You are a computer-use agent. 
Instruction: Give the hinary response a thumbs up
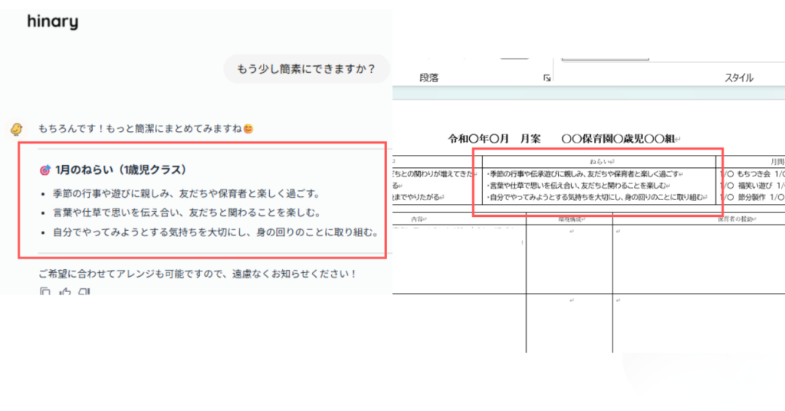(x=65, y=291)
